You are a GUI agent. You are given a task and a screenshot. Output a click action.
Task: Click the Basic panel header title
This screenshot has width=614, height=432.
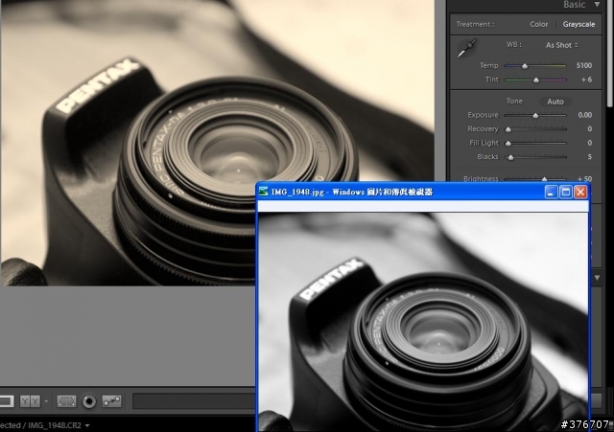coord(575,5)
